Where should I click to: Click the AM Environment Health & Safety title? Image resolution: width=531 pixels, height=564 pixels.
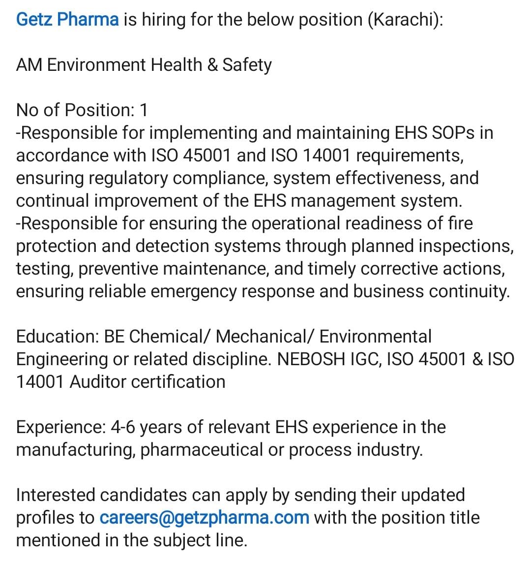tap(144, 65)
